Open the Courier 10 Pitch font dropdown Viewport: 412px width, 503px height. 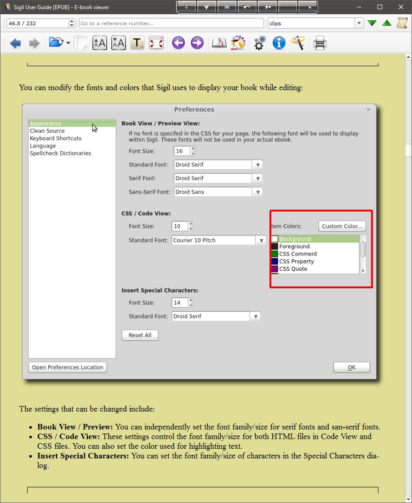click(261, 240)
